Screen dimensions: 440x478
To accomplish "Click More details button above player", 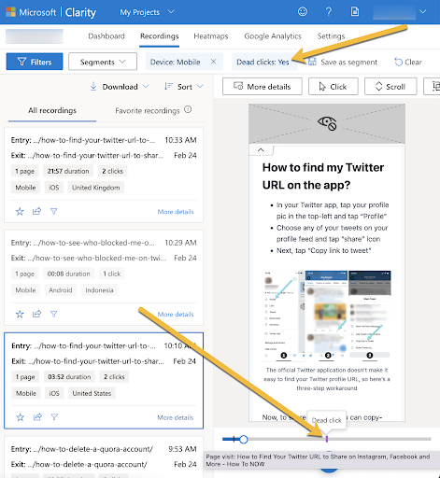I will (263, 87).
